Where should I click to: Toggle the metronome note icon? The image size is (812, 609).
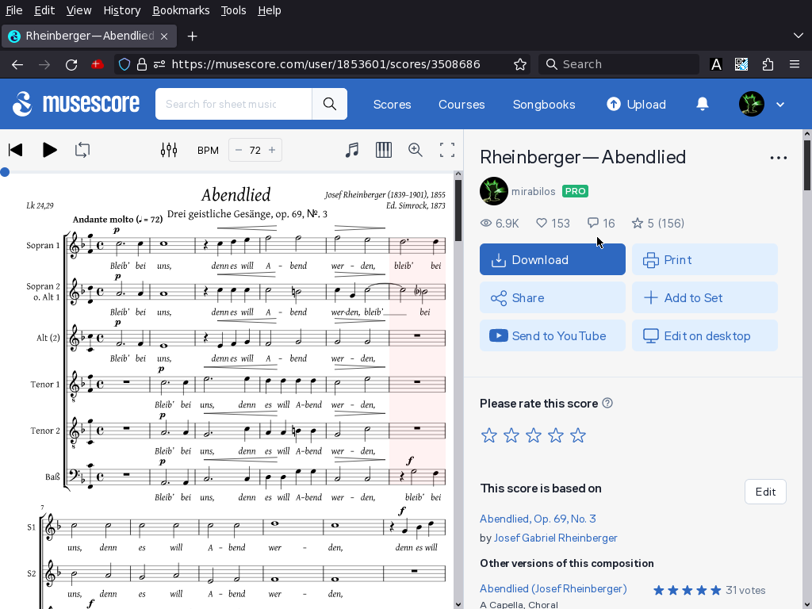coord(352,150)
